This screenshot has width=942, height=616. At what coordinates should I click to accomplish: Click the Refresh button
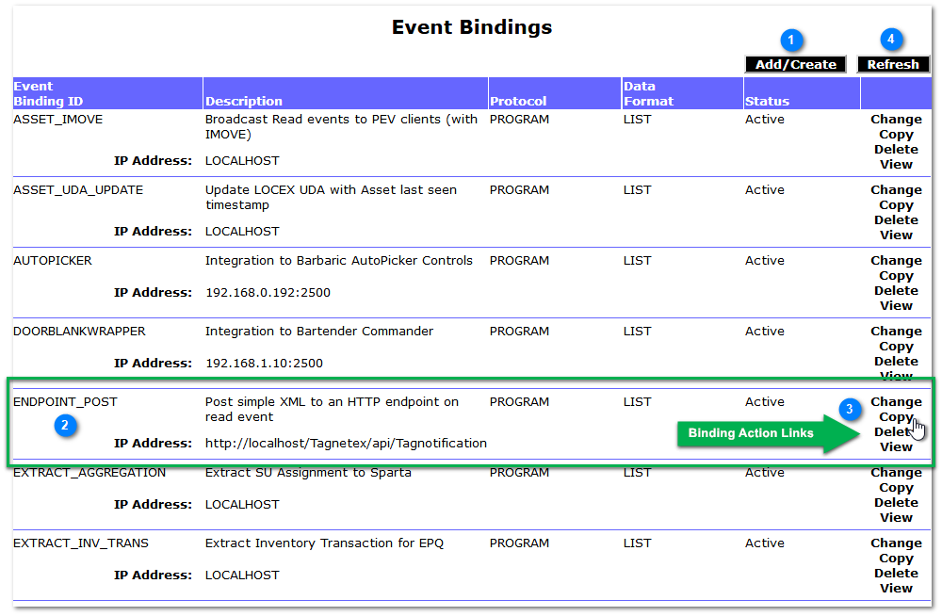[893, 64]
